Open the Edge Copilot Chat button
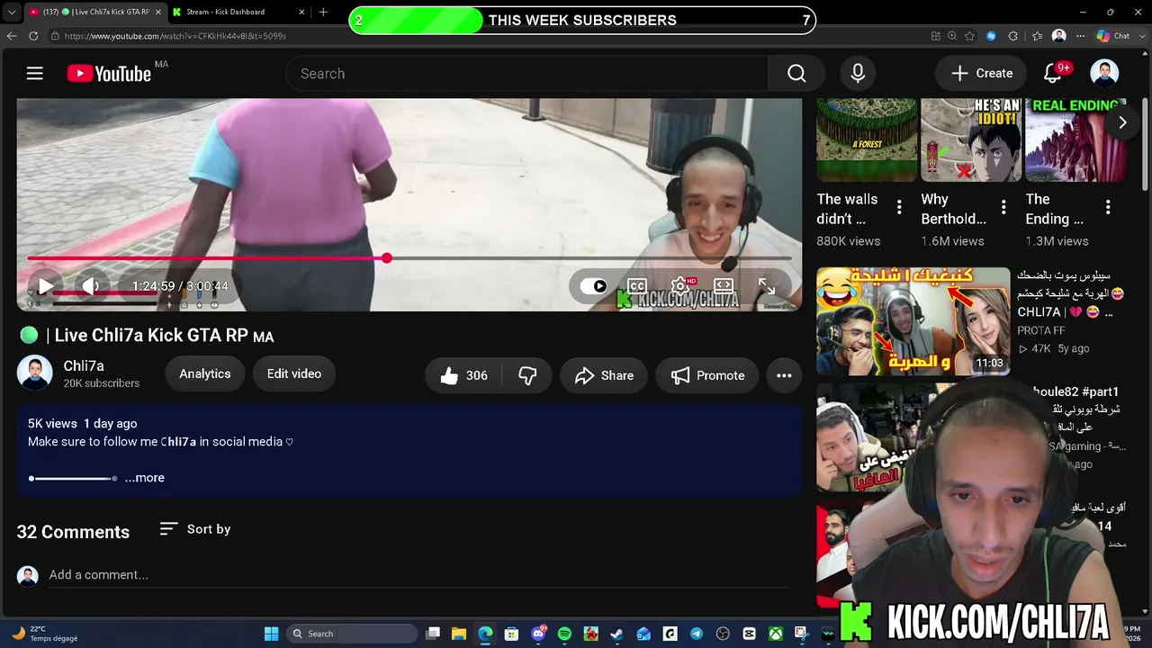This screenshot has height=648, width=1152. (x=1113, y=36)
